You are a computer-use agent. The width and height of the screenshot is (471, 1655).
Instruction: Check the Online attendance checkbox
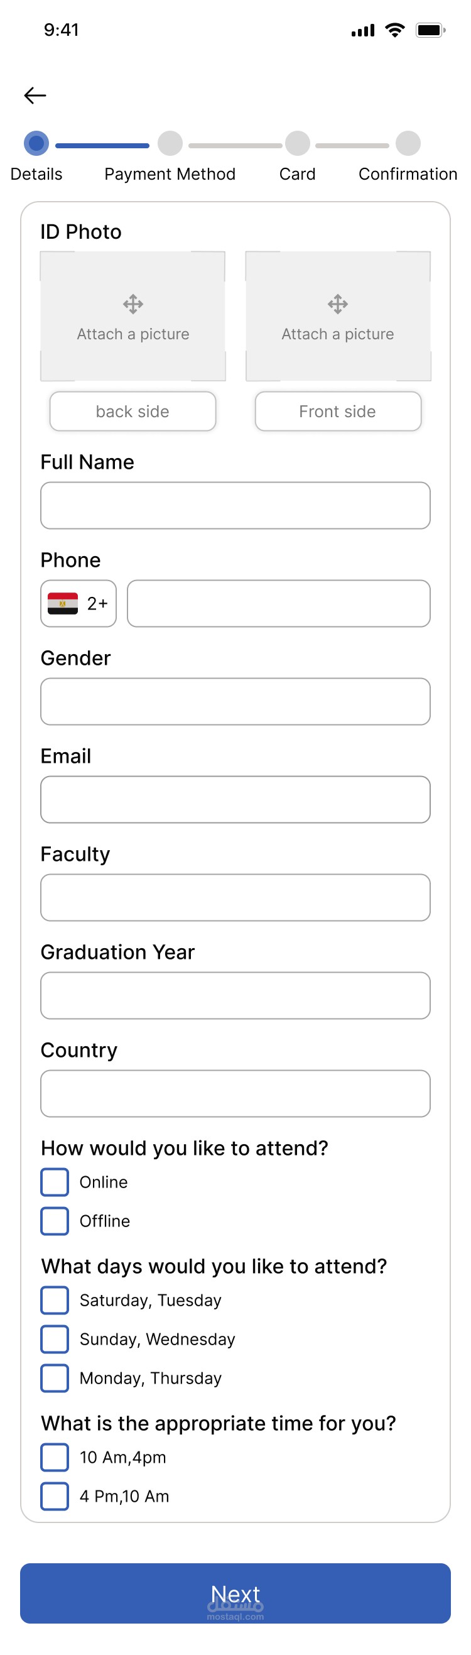click(x=55, y=1182)
